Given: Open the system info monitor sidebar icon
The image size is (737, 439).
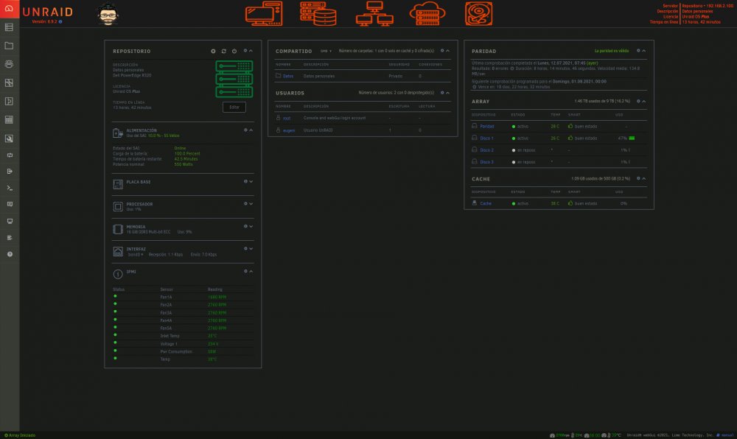Looking at the screenshot, I should [x=10, y=221].
